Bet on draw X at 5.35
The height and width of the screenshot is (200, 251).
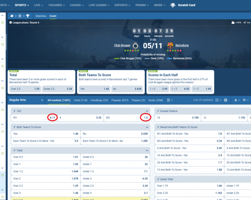(x=80, y=117)
